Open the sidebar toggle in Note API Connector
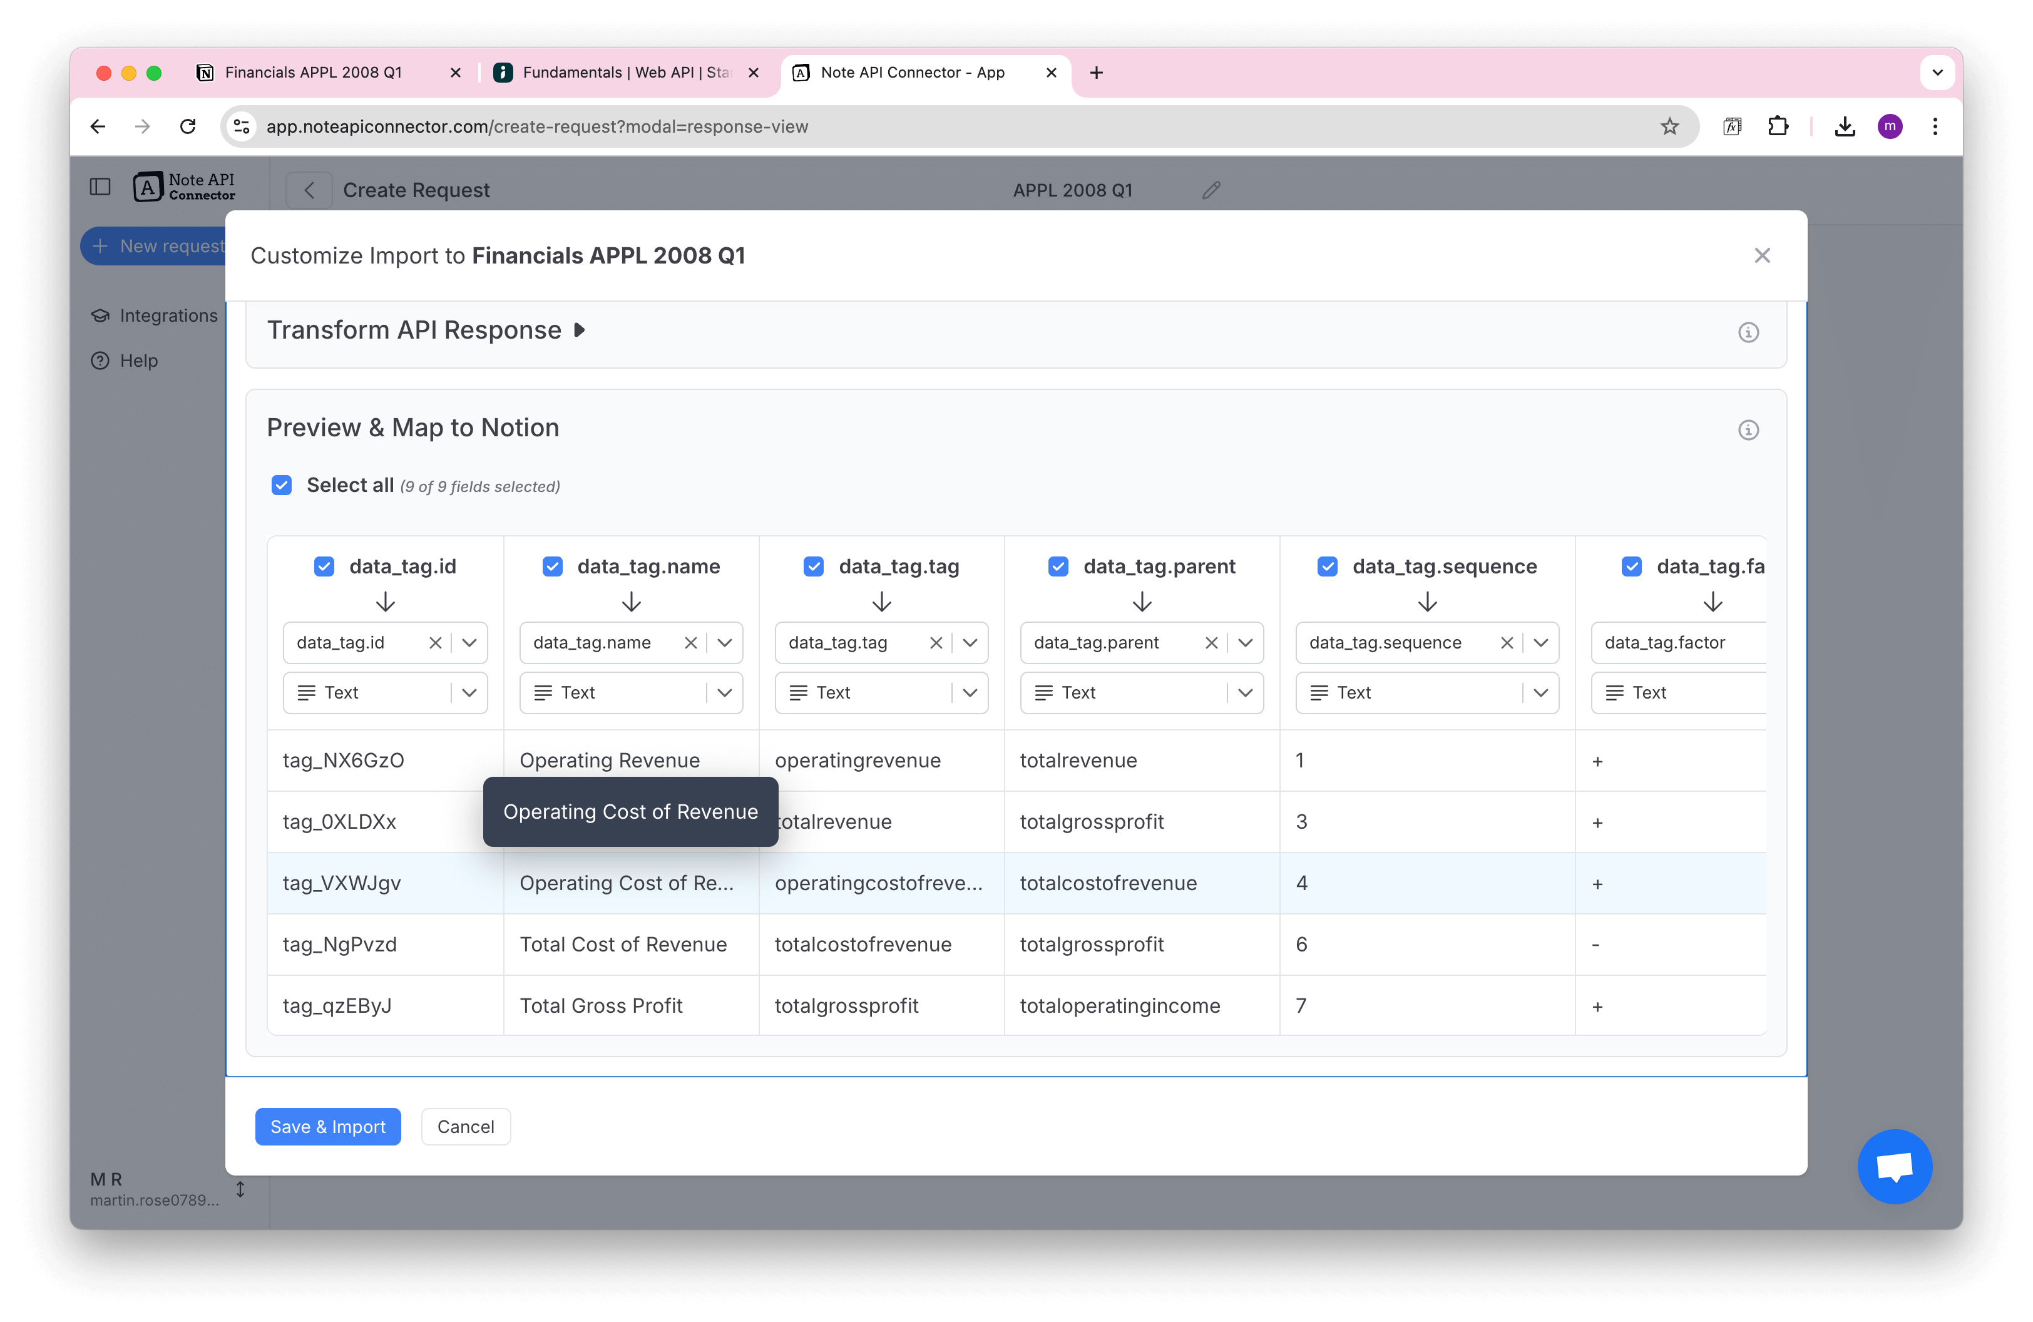The image size is (2033, 1322). tap(100, 186)
